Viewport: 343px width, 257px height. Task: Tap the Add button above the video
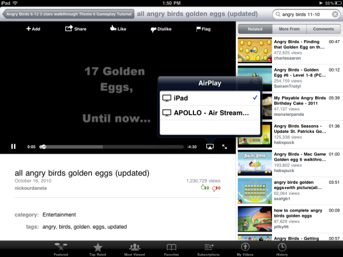(x=33, y=29)
